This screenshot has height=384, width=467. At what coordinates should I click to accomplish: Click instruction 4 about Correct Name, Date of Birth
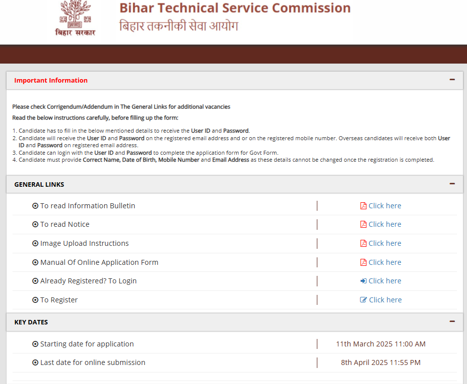tap(223, 160)
